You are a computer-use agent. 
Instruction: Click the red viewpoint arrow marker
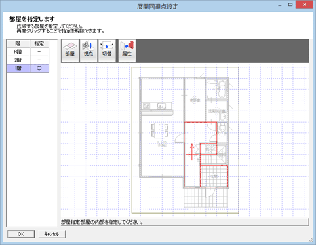192,152
